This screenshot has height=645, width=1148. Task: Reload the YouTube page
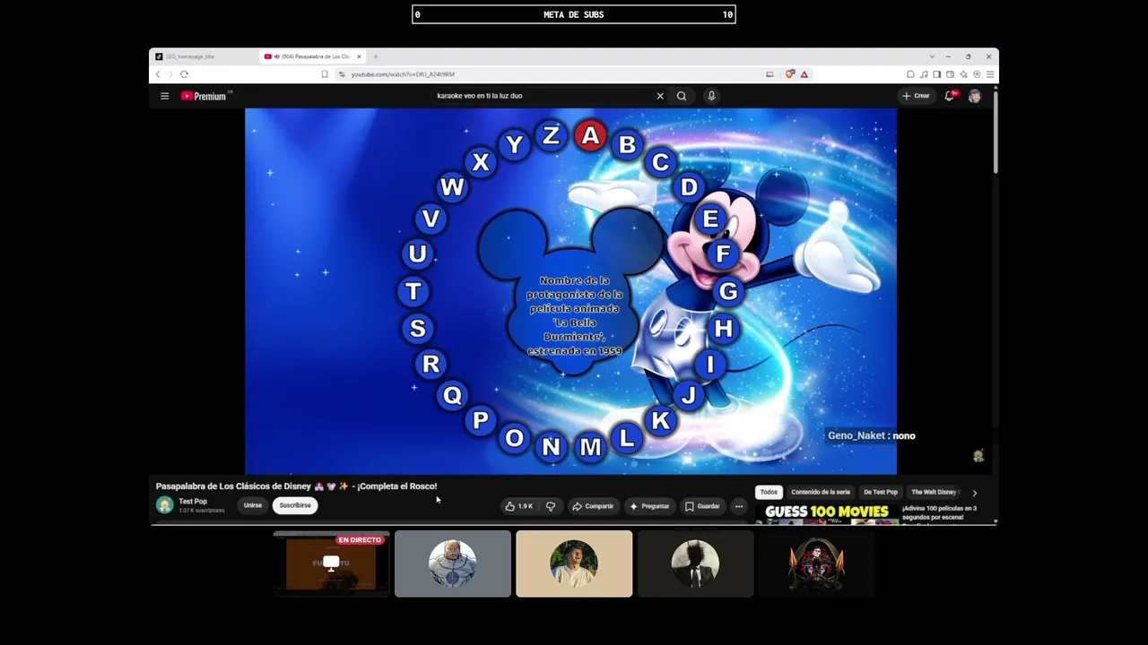point(184,74)
